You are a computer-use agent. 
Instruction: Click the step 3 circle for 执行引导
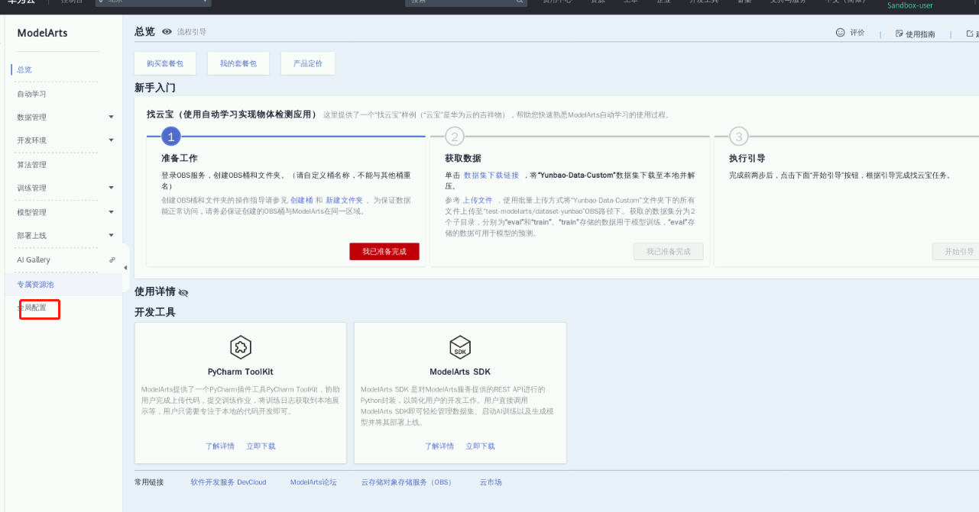738,137
